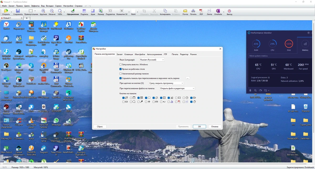Open the Язык (Language) dropdown

click(152, 60)
